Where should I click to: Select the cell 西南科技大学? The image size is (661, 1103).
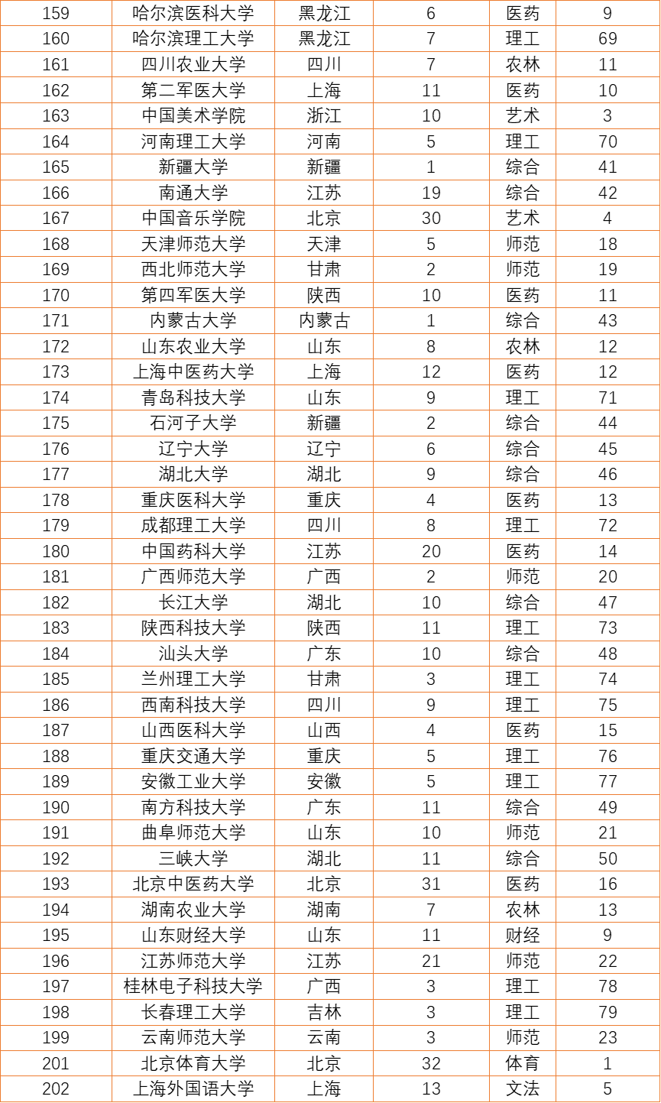click(x=193, y=705)
